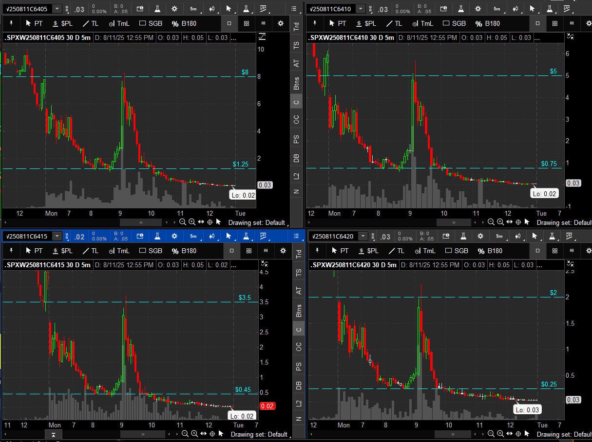The image size is (592, 442).
Task: Click the zoom out magnifier below the C6420 chart
Action: pos(491,434)
